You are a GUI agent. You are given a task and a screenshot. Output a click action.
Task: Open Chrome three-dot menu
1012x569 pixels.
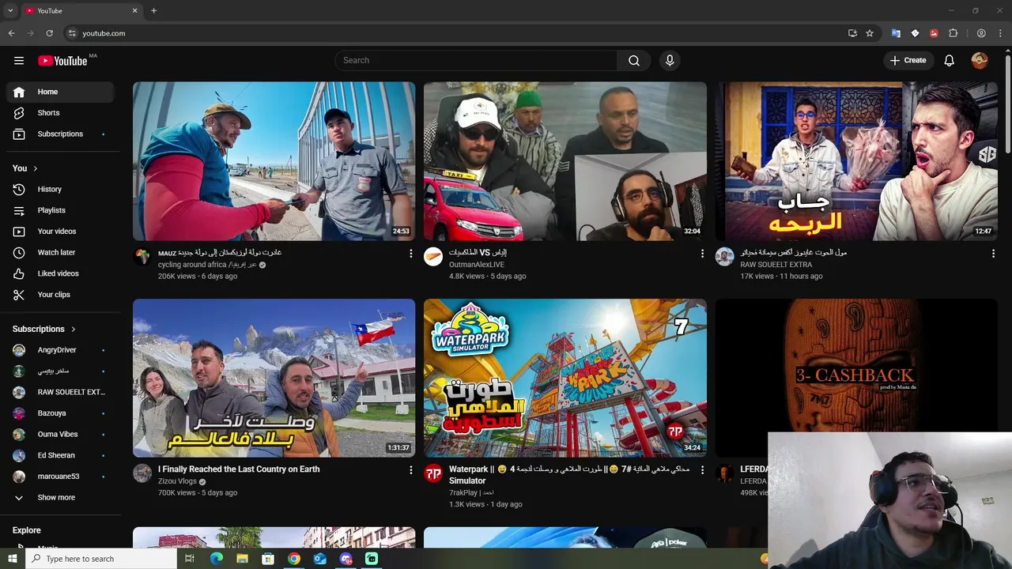click(1001, 33)
